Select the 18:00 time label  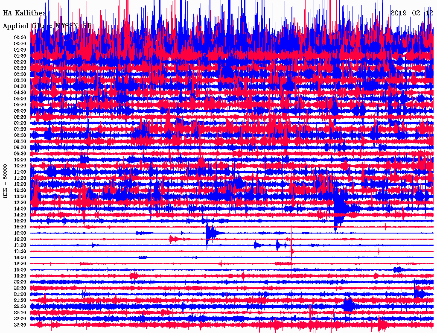coord(20,258)
